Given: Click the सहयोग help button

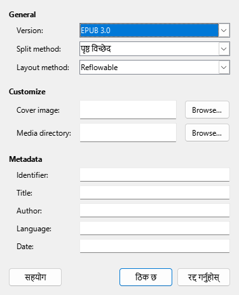Looking at the screenshot, I should coord(35,277).
